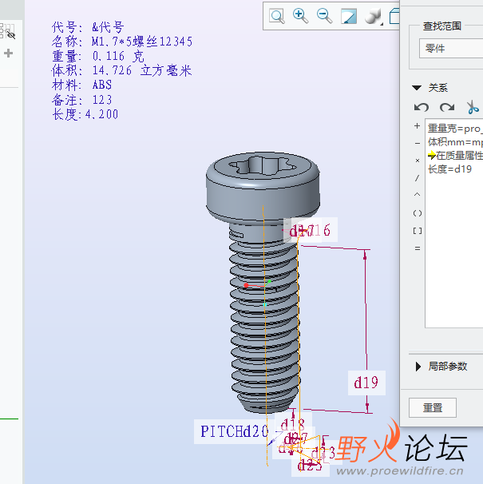Click the 重置 button
Image resolution: width=483 pixels, height=484 pixels.
click(433, 408)
